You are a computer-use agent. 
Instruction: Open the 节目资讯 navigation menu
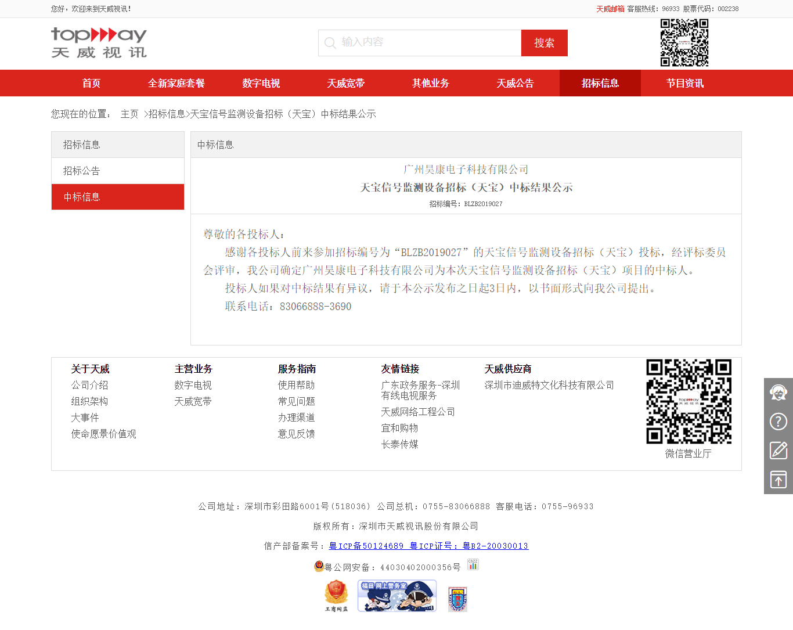tap(685, 83)
